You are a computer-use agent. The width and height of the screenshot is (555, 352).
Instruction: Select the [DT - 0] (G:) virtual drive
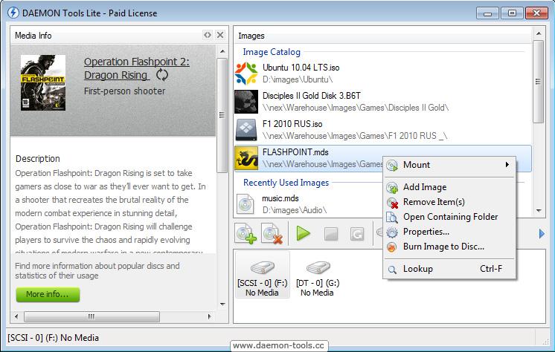click(318, 278)
